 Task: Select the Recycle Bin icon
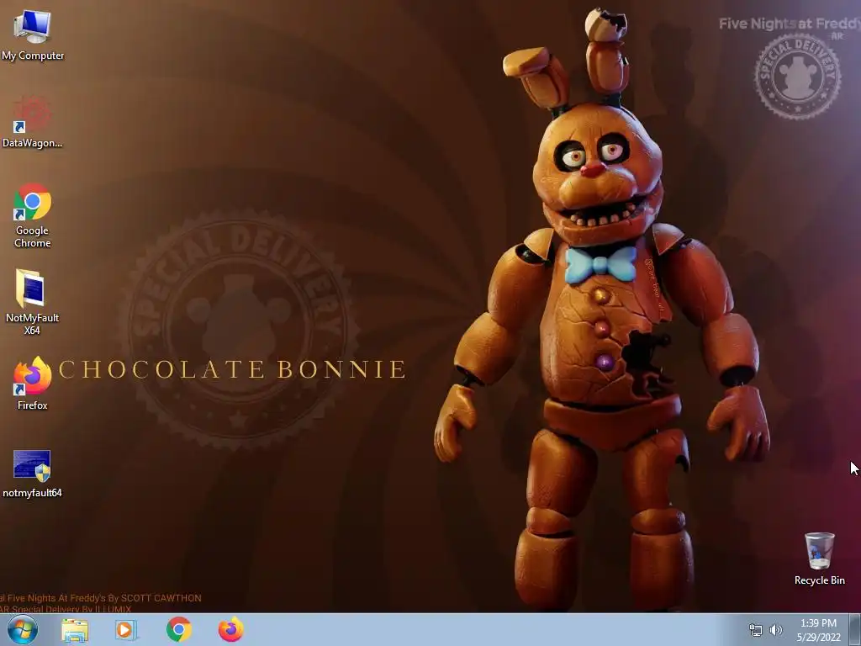click(819, 559)
